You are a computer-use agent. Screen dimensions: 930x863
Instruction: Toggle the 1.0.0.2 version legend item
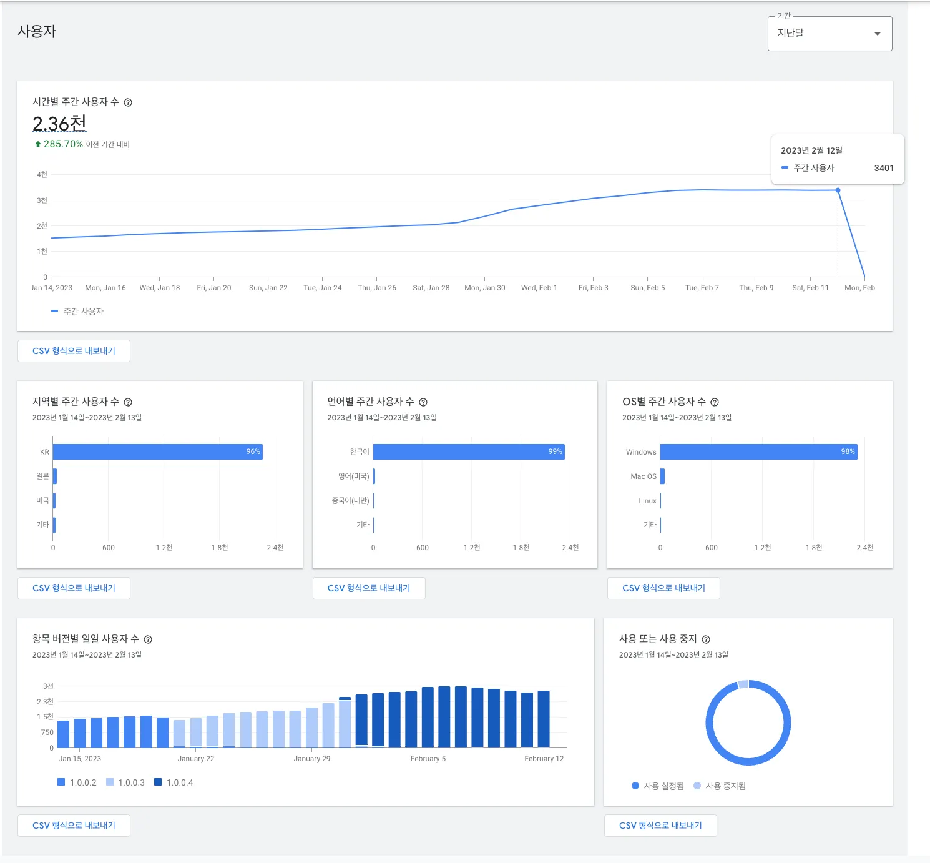(x=77, y=782)
